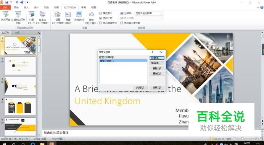This screenshot has height=145, width=264.
Task: Click the Show (放映) button in dialog
Action: click(157, 88)
